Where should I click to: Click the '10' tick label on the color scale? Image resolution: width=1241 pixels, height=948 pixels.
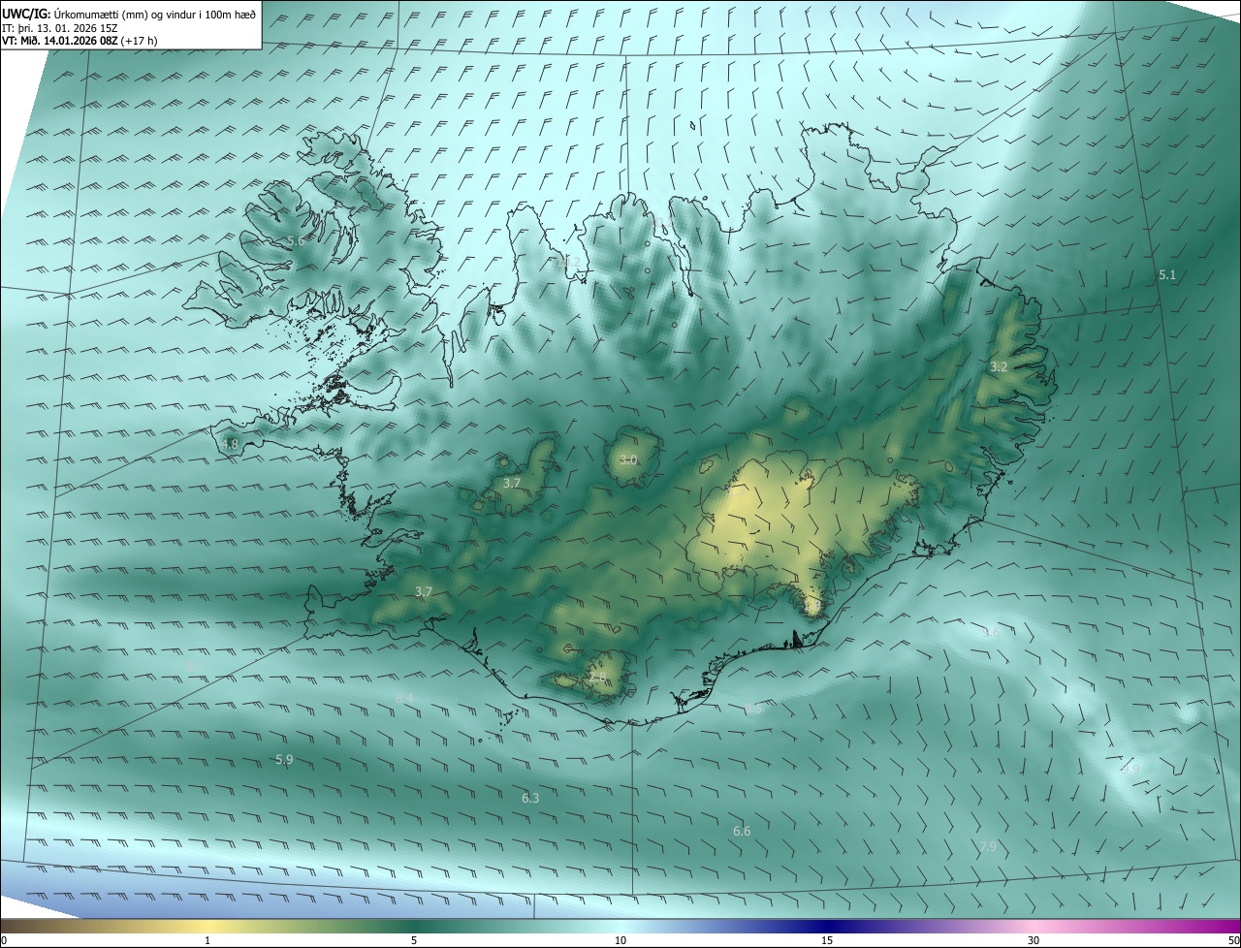coord(620,941)
